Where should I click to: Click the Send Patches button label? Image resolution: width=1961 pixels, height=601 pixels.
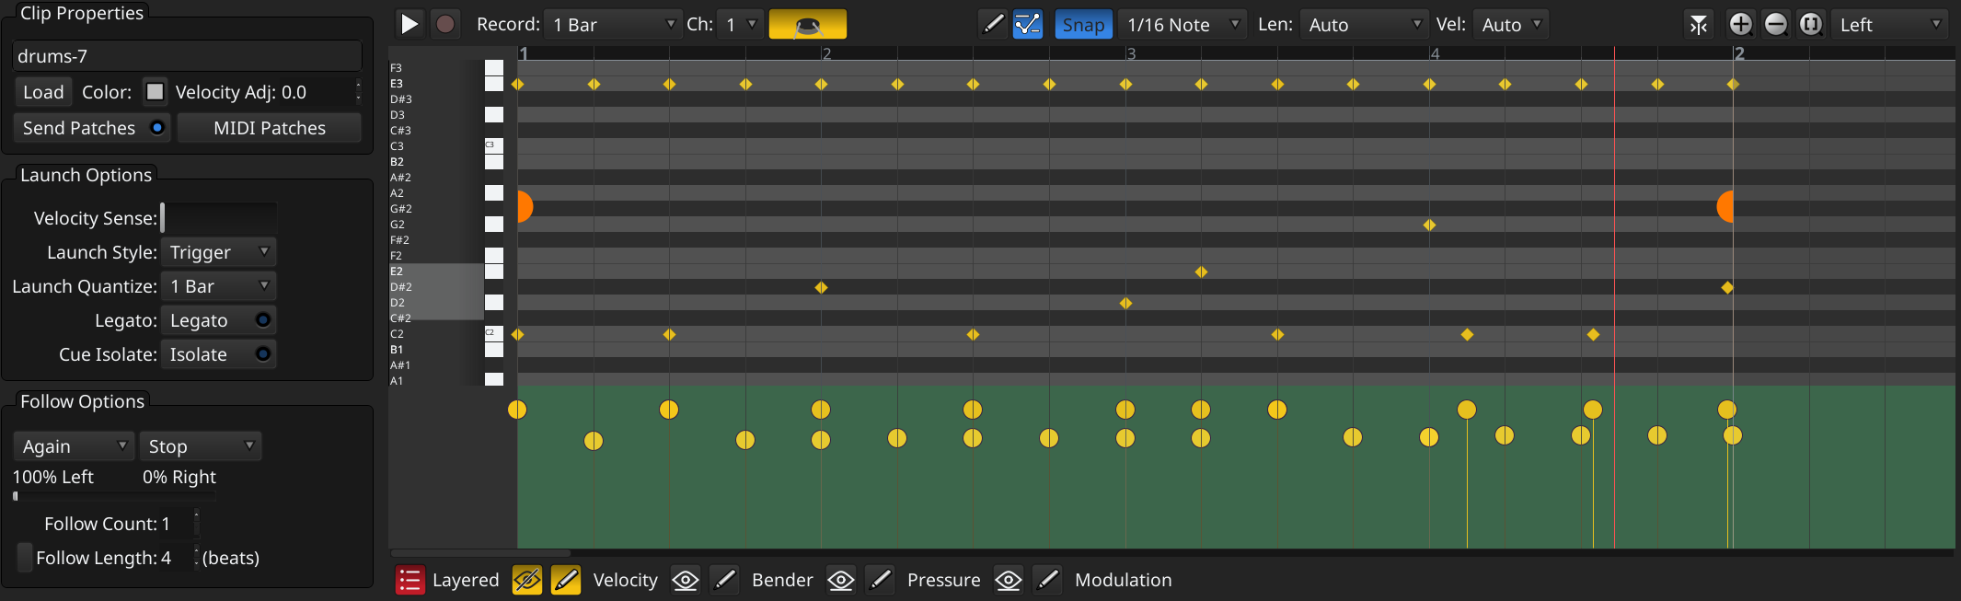79,128
